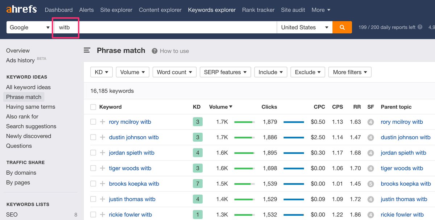Image resolution: width=435 pixels, height=220 pixels.
Task: Open the Google search engine dropdown
Action: tap(29, 27)
